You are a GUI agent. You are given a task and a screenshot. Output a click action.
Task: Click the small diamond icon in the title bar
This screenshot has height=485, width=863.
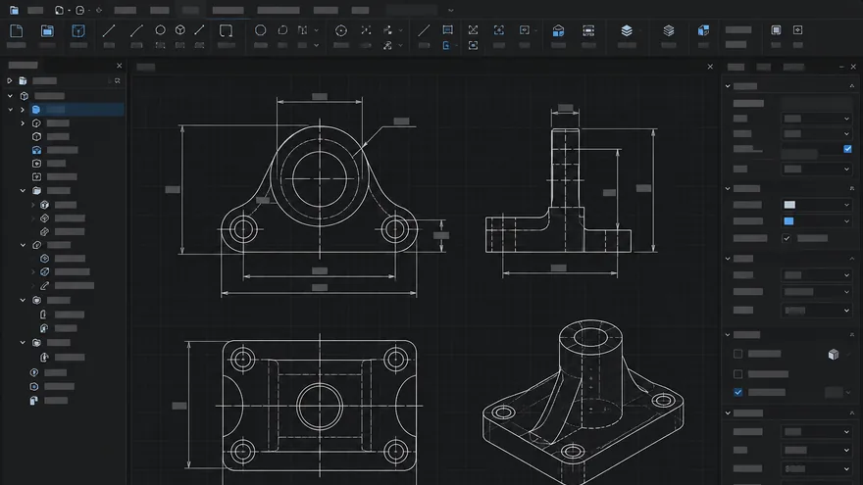tap(99, 10)
